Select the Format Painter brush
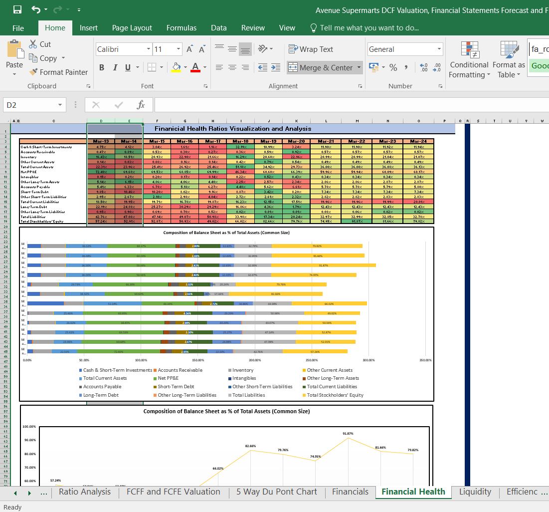 pos(33,72)
